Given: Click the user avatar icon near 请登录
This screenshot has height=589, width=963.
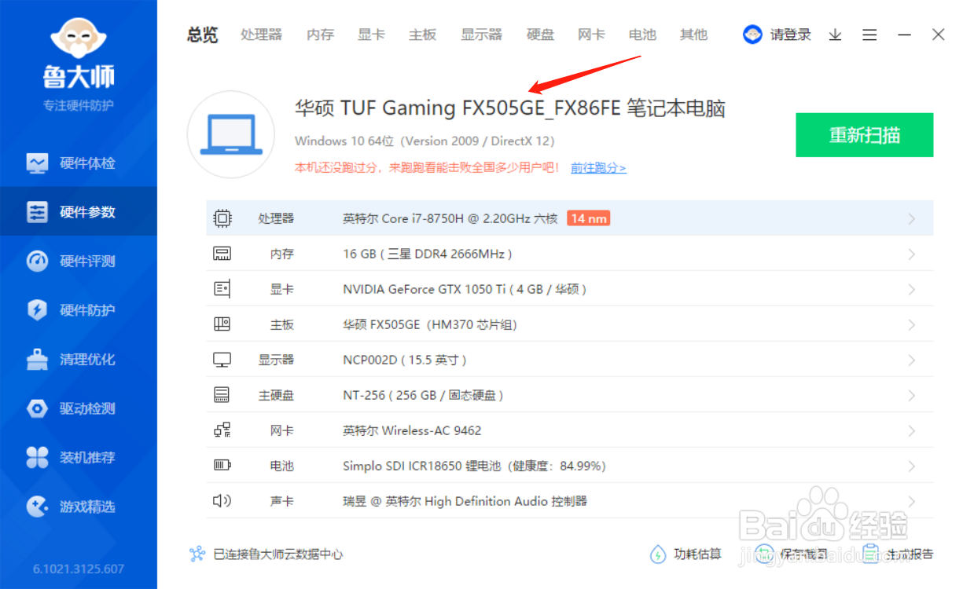Looking at the screenshot, I should point(752,35).
